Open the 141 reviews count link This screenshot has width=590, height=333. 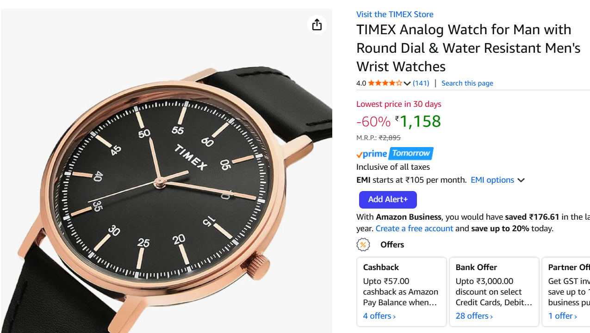tap(421, 83)
